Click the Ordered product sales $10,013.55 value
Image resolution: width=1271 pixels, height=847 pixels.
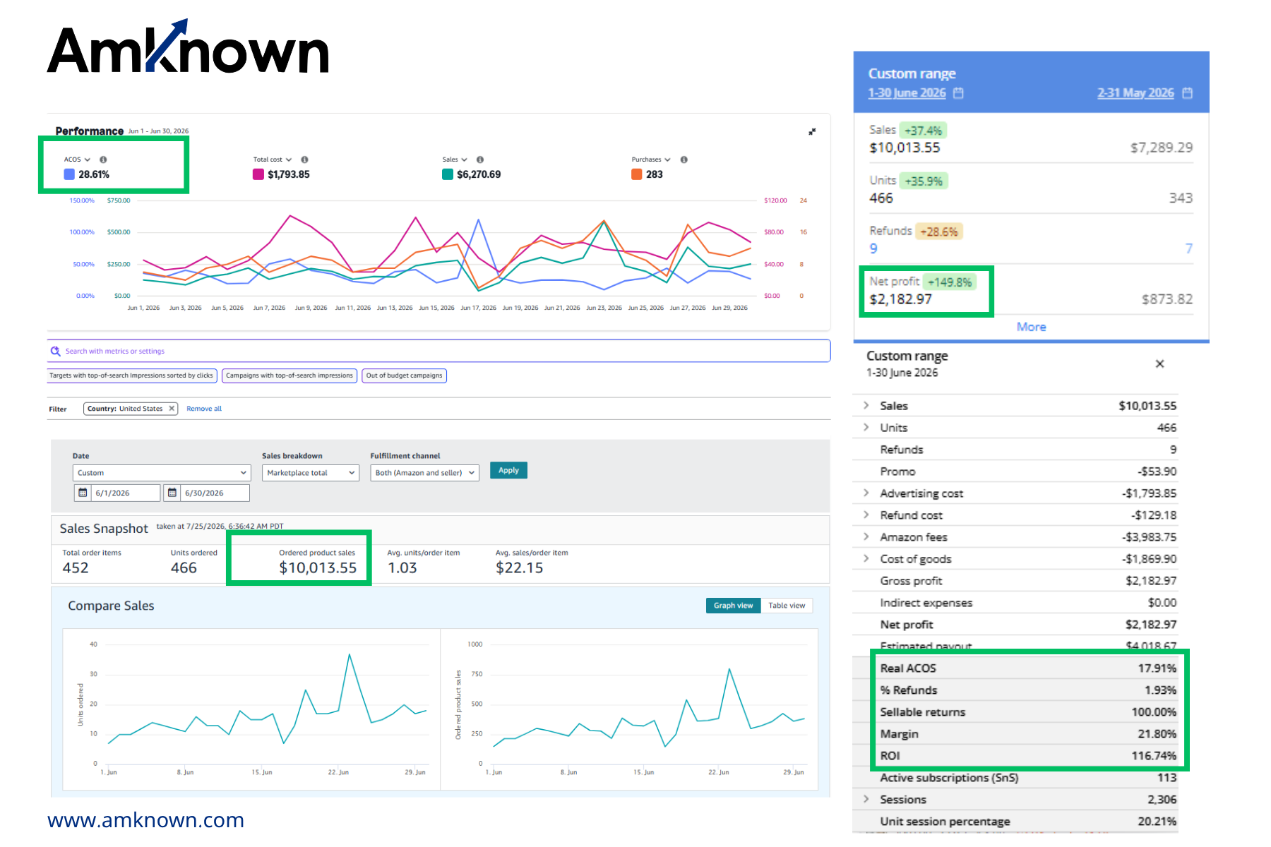(318, 568)
